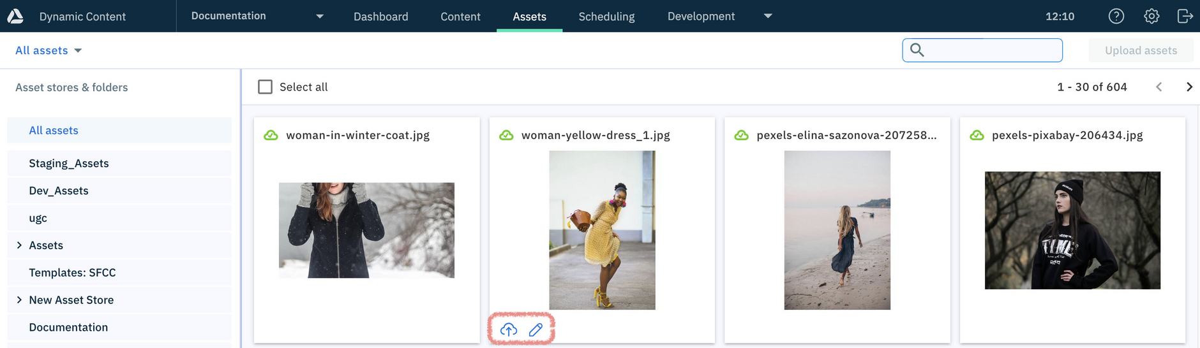Switch to the Content tab
Viewport: 1200px width, 348px height.
[x=460, y=17]
